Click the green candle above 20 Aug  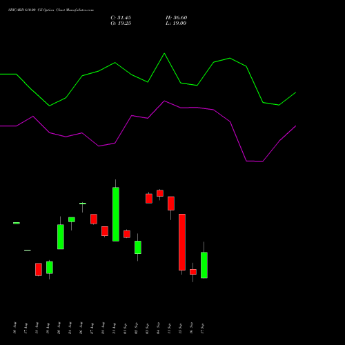(61, 237)
